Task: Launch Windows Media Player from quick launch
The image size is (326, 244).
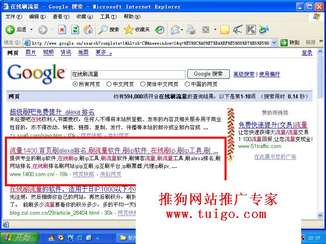Action: 61,238
